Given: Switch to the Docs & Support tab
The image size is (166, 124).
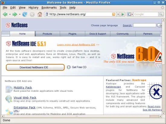Looking at the screenshot, I should [97, 34].
